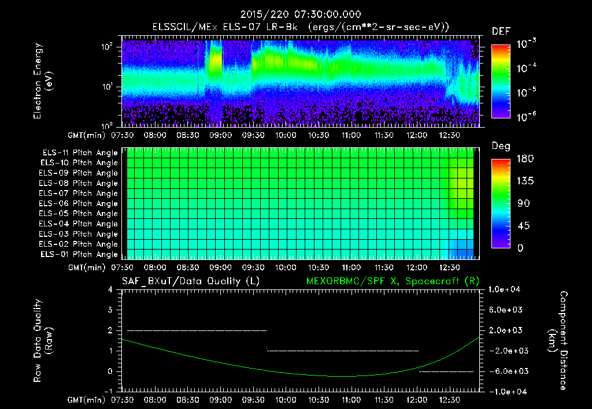
Task: Click the DEF rainbow color scale bar
Action: point(501,81)
